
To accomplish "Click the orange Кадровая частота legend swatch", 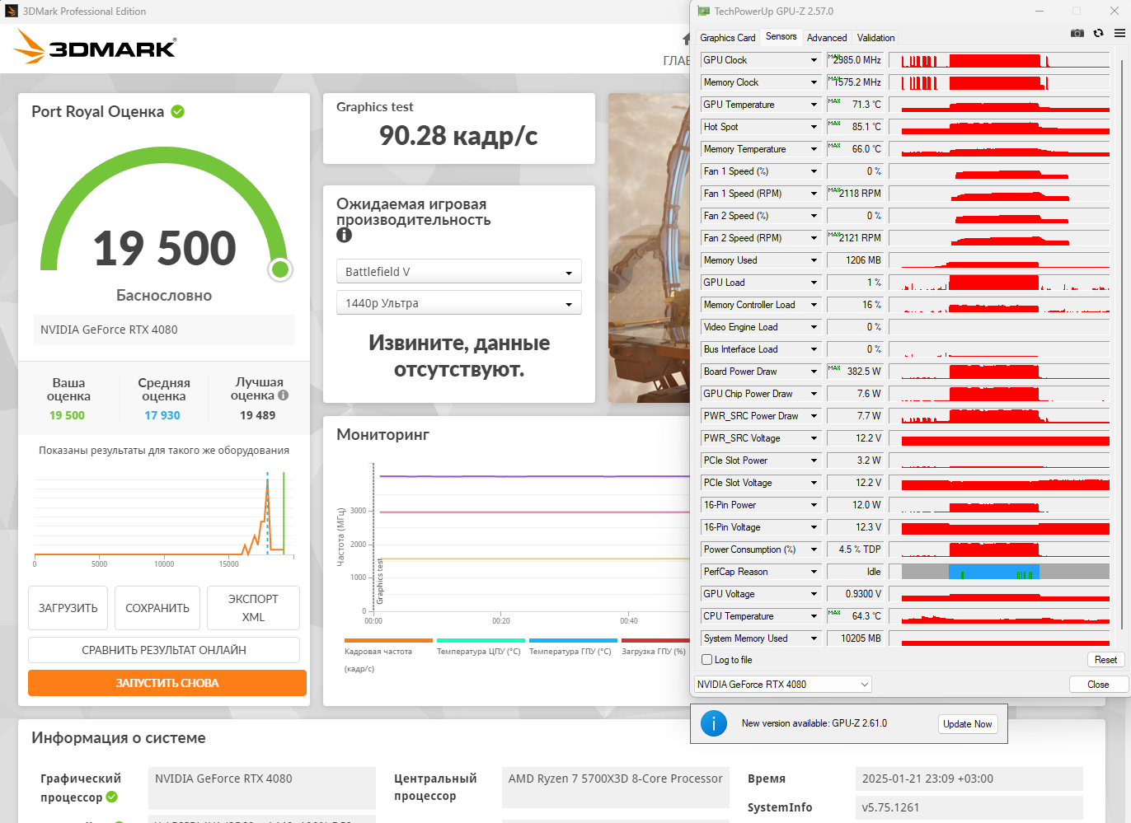I will 388,640.
